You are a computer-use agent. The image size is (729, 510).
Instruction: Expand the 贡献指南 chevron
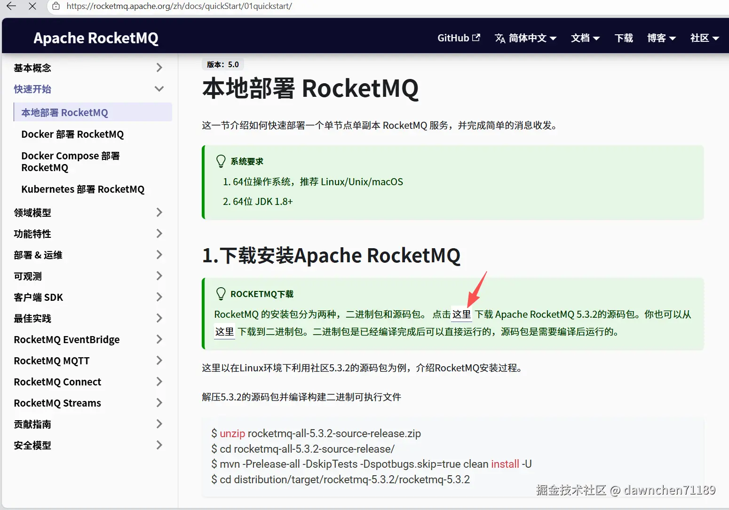coord(159,424)
